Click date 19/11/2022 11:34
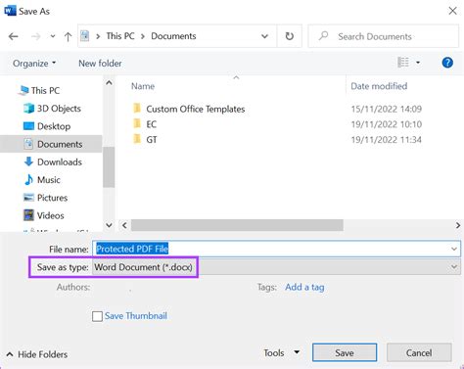 [x=387, y=140]
